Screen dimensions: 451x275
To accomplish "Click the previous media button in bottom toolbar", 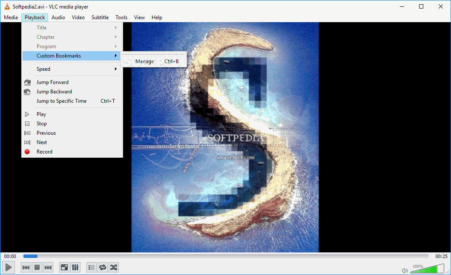I will coord(26,267).
